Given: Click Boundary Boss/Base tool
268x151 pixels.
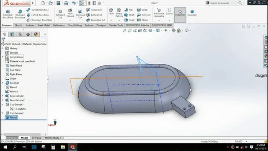Looking at the screenshot, I should click(39, 20).
